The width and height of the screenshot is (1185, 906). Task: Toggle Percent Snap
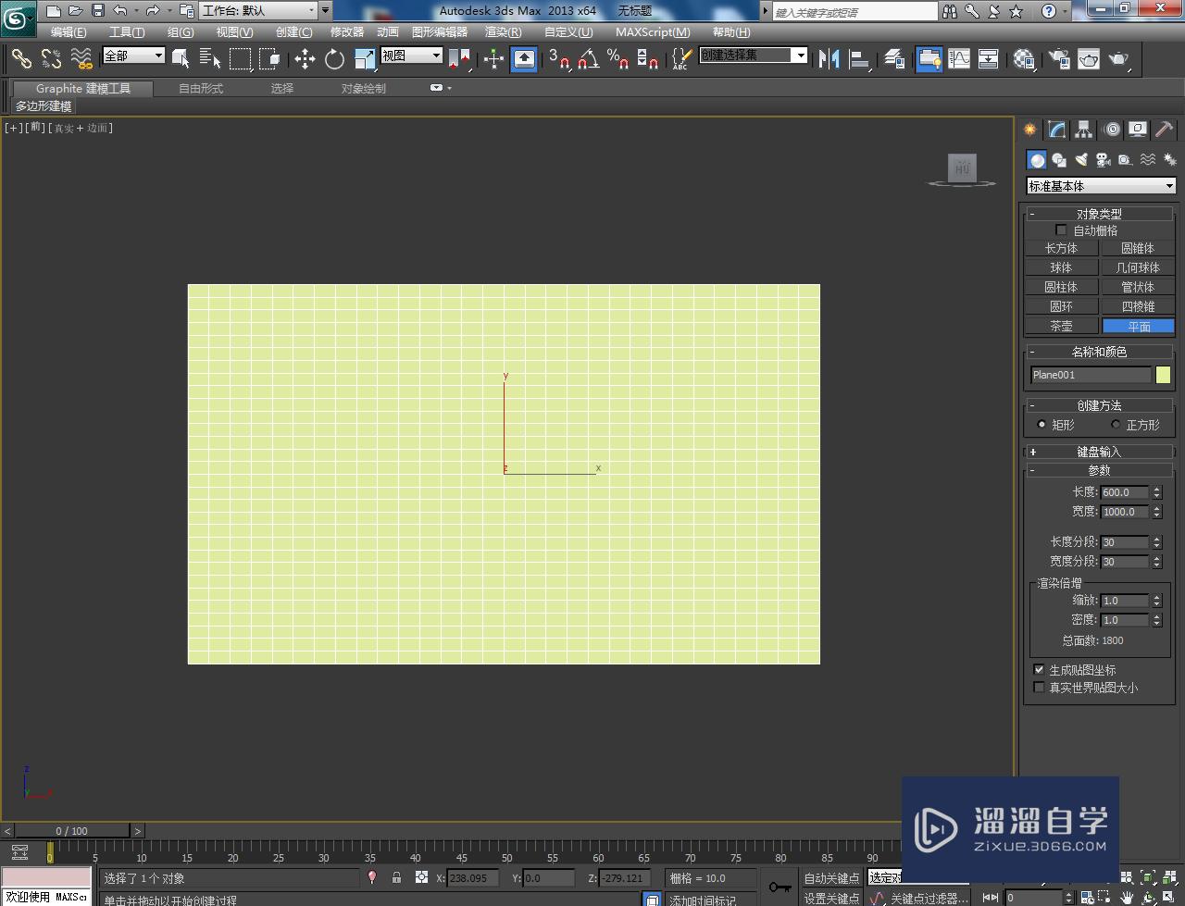tap(617, 59)
